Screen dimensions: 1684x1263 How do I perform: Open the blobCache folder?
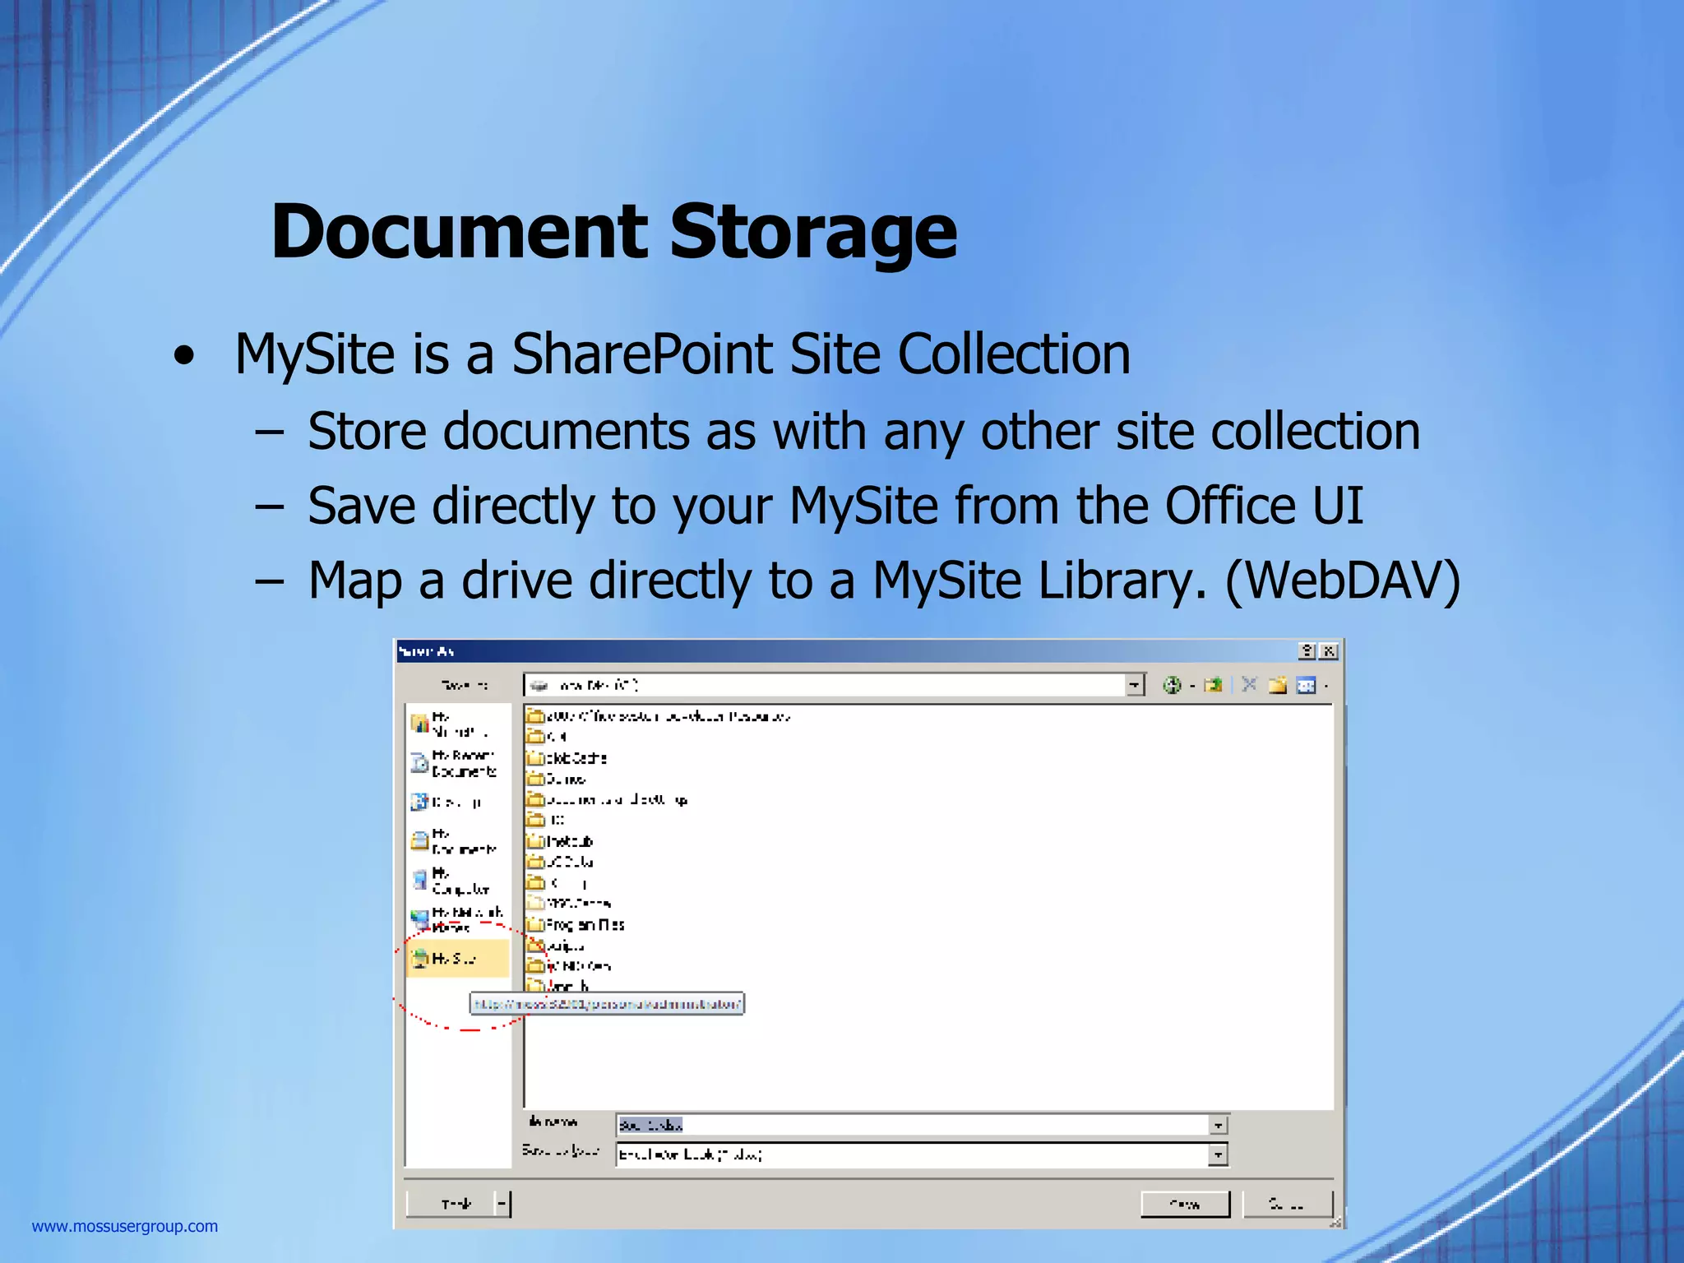coord(567,757)
